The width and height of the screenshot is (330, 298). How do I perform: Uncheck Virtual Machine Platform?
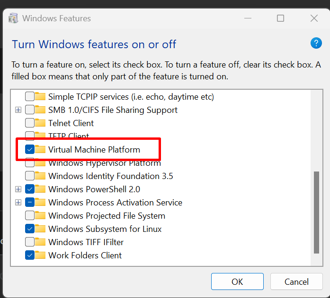[x=30, y=149]
